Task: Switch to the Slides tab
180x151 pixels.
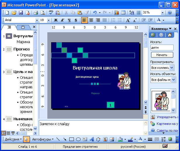Action: [x=23, y=27]
